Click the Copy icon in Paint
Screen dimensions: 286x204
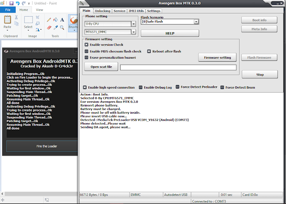(x=16, y=23)
